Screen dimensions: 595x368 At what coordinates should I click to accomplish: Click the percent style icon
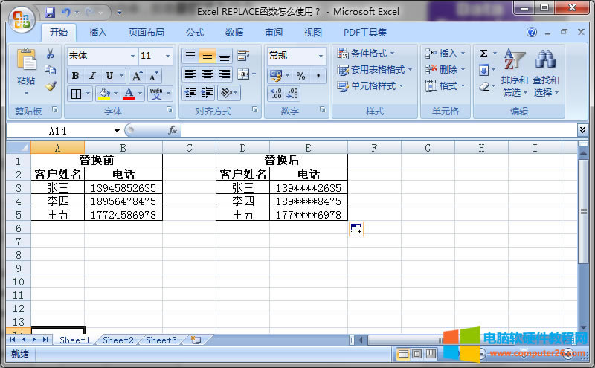[300, 76]
